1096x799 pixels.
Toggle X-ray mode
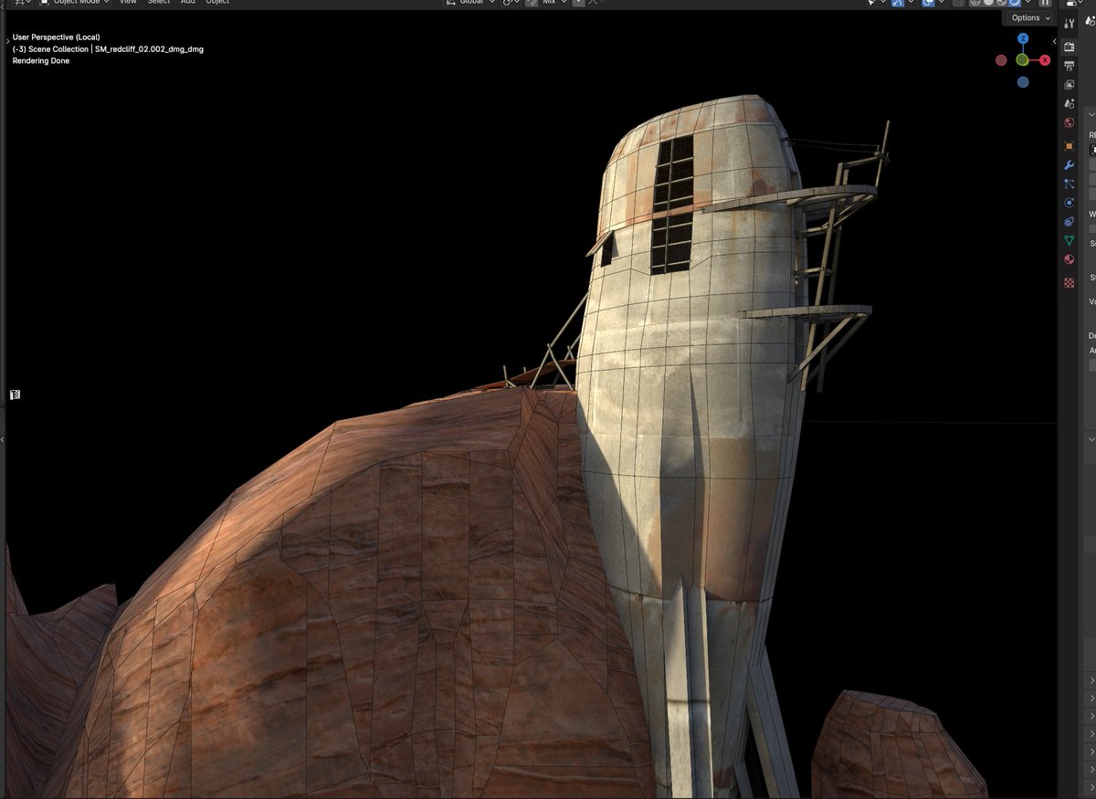point(956,3)
